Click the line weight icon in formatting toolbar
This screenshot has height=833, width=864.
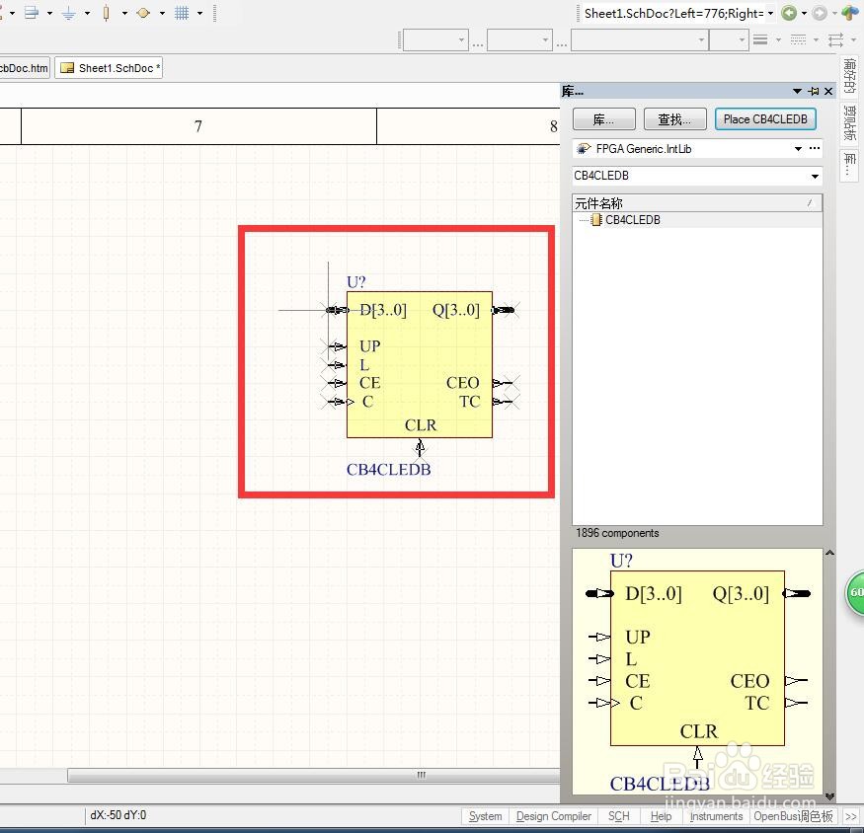pos(760,39)
